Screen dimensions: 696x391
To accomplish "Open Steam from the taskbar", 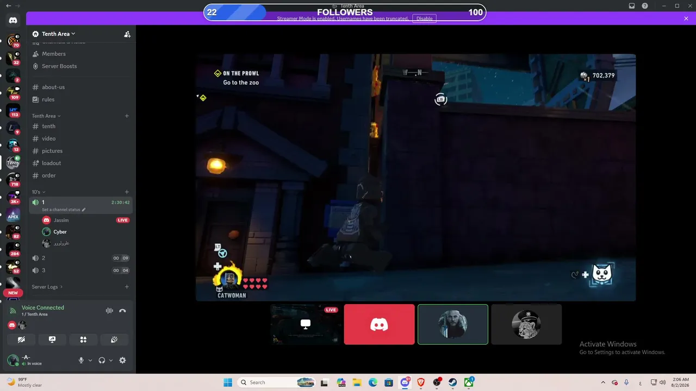I will (x=452, y=382).
